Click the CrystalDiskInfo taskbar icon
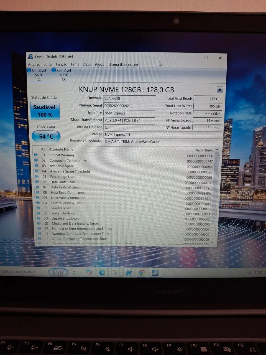The image size is (266, 355). (155, 273)
